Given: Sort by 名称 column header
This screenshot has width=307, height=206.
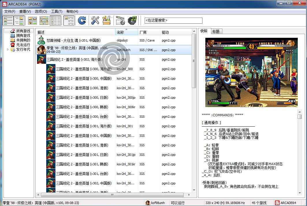Looking at the screenshot, I should click(127, 32).
